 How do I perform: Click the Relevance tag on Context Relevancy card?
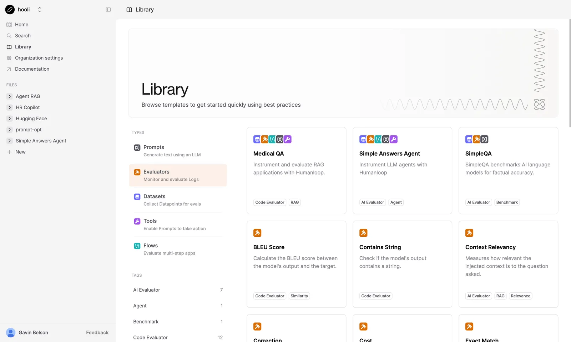tap(520, 296)
